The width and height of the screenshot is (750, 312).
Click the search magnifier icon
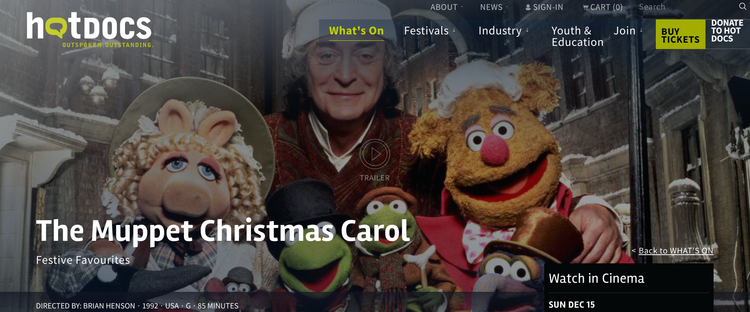coord(742,6)
